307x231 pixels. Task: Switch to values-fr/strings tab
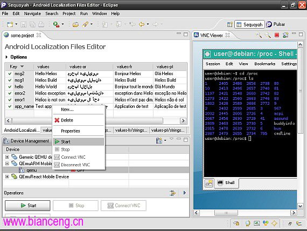tap(131, 130)
